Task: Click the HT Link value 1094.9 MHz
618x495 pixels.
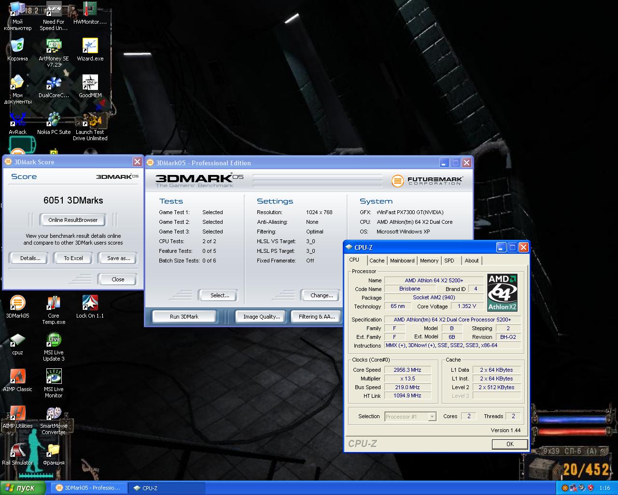Action: (407, 395)
